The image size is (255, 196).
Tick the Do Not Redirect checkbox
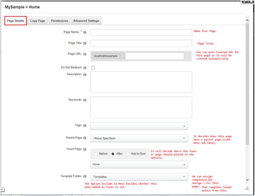tap(93, 67)
